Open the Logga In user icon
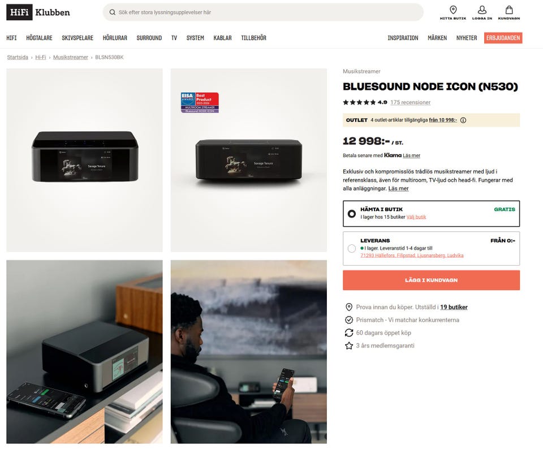The height and width of the screenshot is (449, 543). tap(482, 10)
